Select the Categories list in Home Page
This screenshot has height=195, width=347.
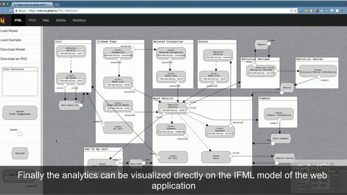[118, 53]
